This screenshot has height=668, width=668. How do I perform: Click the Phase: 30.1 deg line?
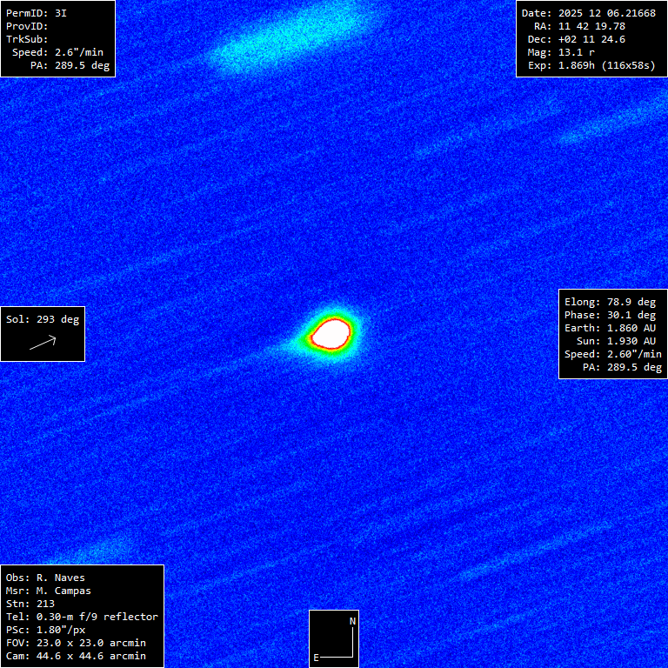pyautogui.click(x=610, y=315)
